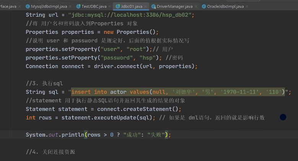Close the MysqlJdbcImpl.java tab
Image resolution: width=298 pixels, height=161 pixels.
pos(70,6)
